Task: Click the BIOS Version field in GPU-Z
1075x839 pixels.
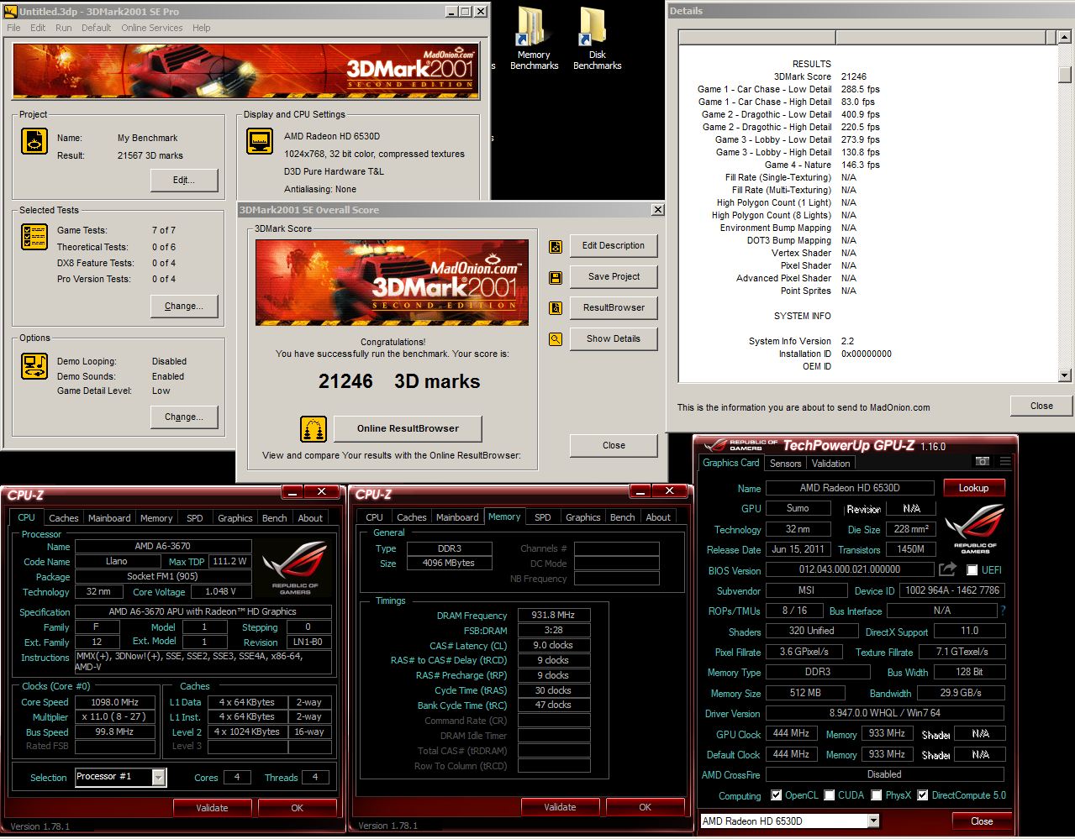Action: pyautogui.click(x=850, y=569)
